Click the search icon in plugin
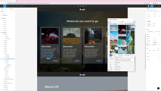 (x=110, y=22)
